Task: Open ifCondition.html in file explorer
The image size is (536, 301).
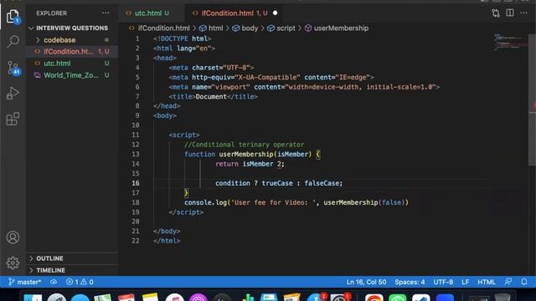Action: tap(72, 52)
